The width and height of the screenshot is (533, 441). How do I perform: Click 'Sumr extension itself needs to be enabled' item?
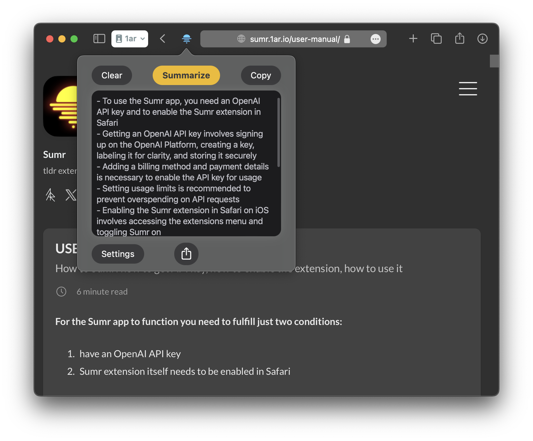click(185, 371)
